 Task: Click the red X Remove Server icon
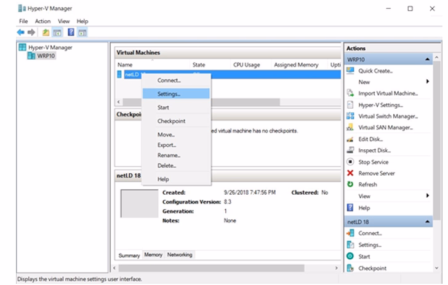pos(350,173)
